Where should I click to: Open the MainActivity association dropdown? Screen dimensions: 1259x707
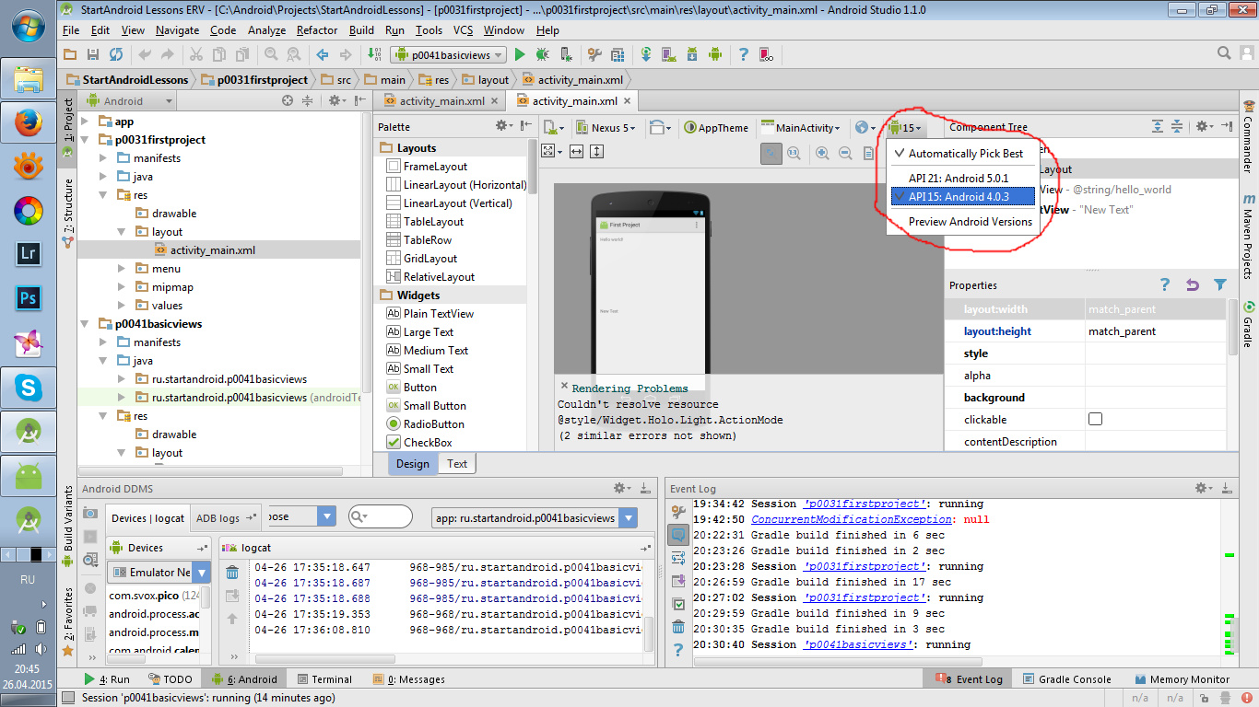(799, 128)
